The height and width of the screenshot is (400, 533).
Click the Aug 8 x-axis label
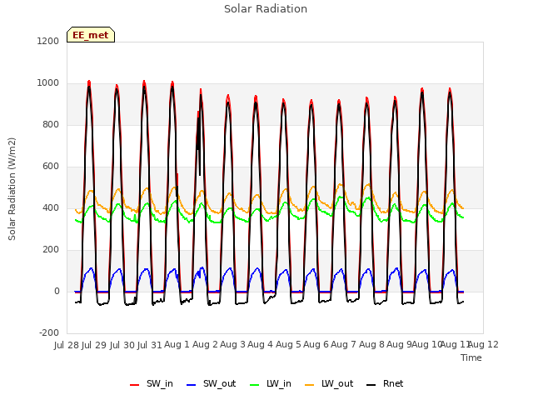tap(371, 345)
